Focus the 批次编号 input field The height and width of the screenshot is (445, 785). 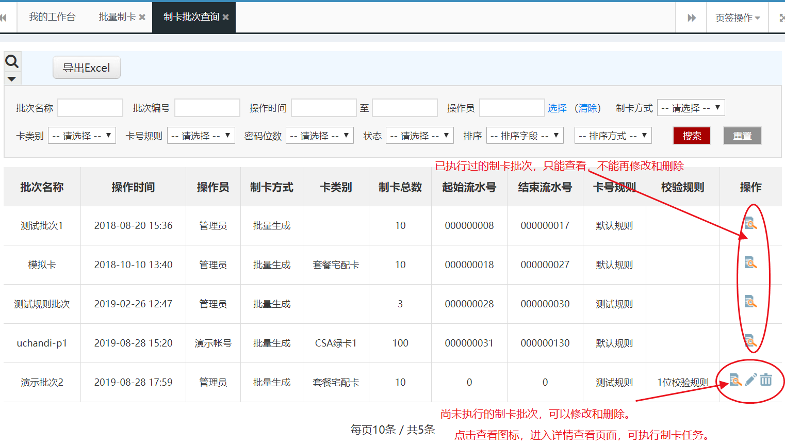pyautogui.click(x=207, y=108)
